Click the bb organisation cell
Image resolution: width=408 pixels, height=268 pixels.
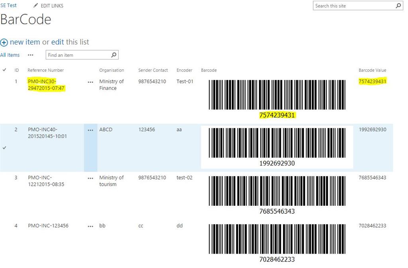pyautogui.click(x=102, y=226)
